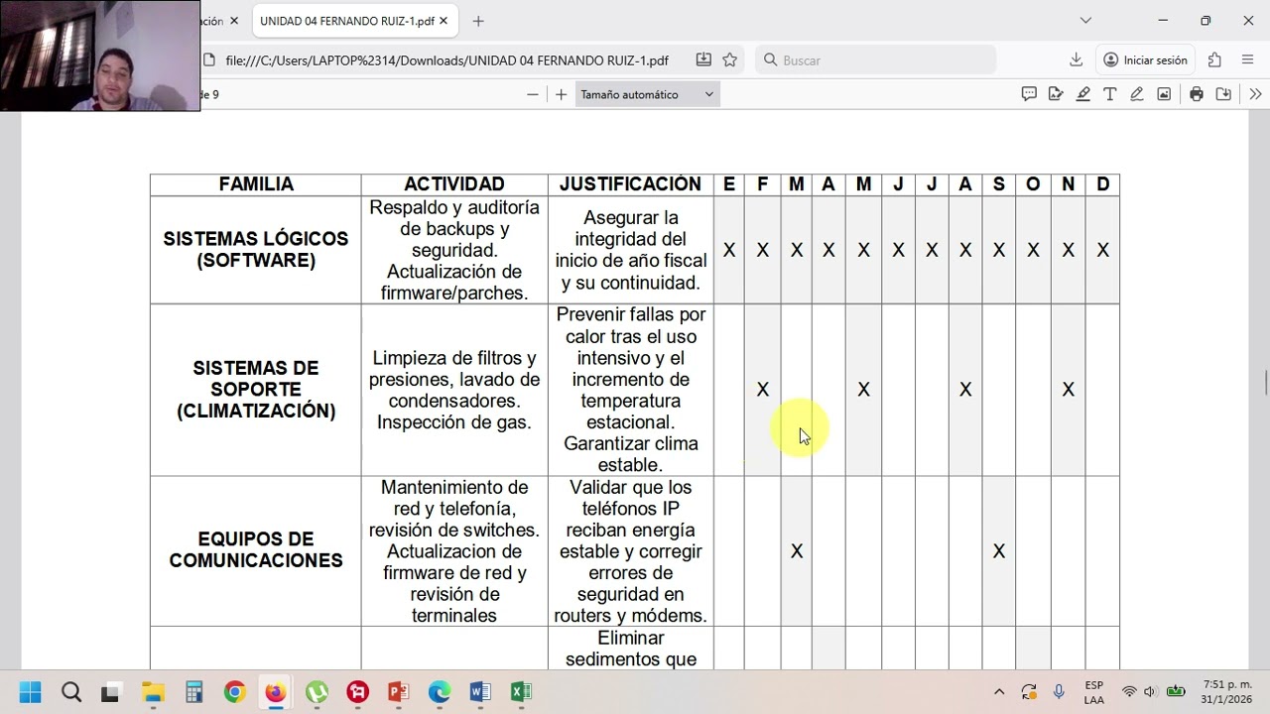Click the webcam video overlay
1270x714 pixels.
click(x=100, y=56)
